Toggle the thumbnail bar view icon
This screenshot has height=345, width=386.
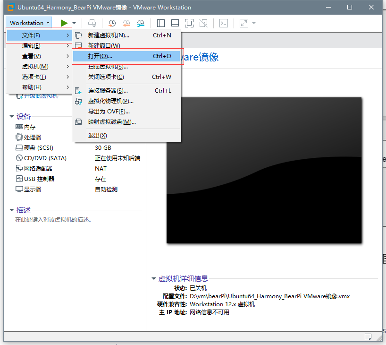175,23
